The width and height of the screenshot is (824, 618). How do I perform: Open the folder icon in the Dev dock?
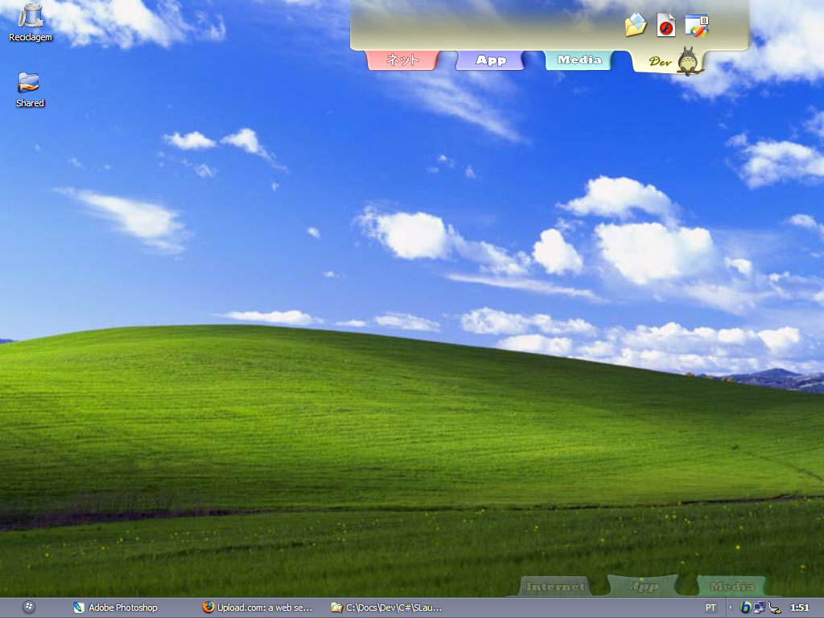(636, 25)
